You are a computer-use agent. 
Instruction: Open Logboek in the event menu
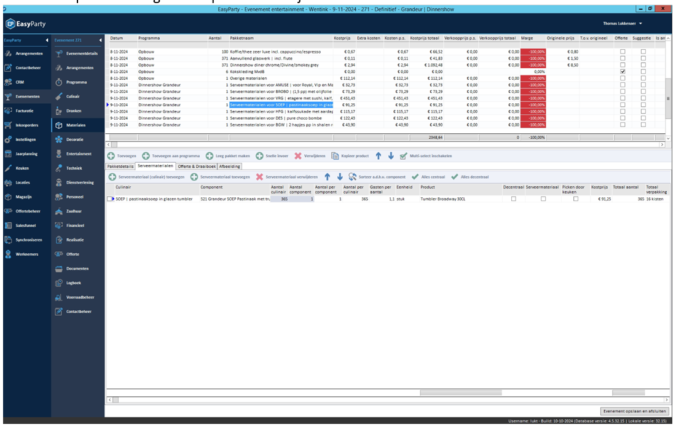pos(77,283)
